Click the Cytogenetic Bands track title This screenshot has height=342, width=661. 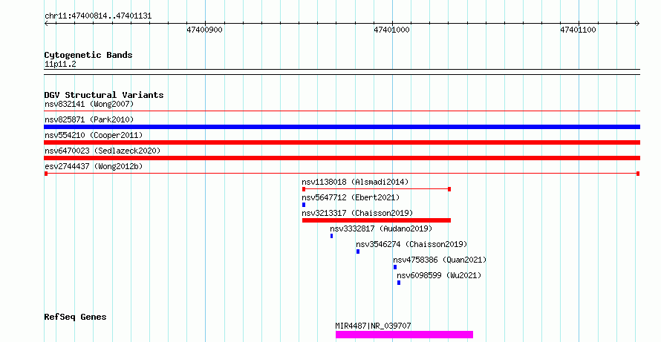coord(88,55)
